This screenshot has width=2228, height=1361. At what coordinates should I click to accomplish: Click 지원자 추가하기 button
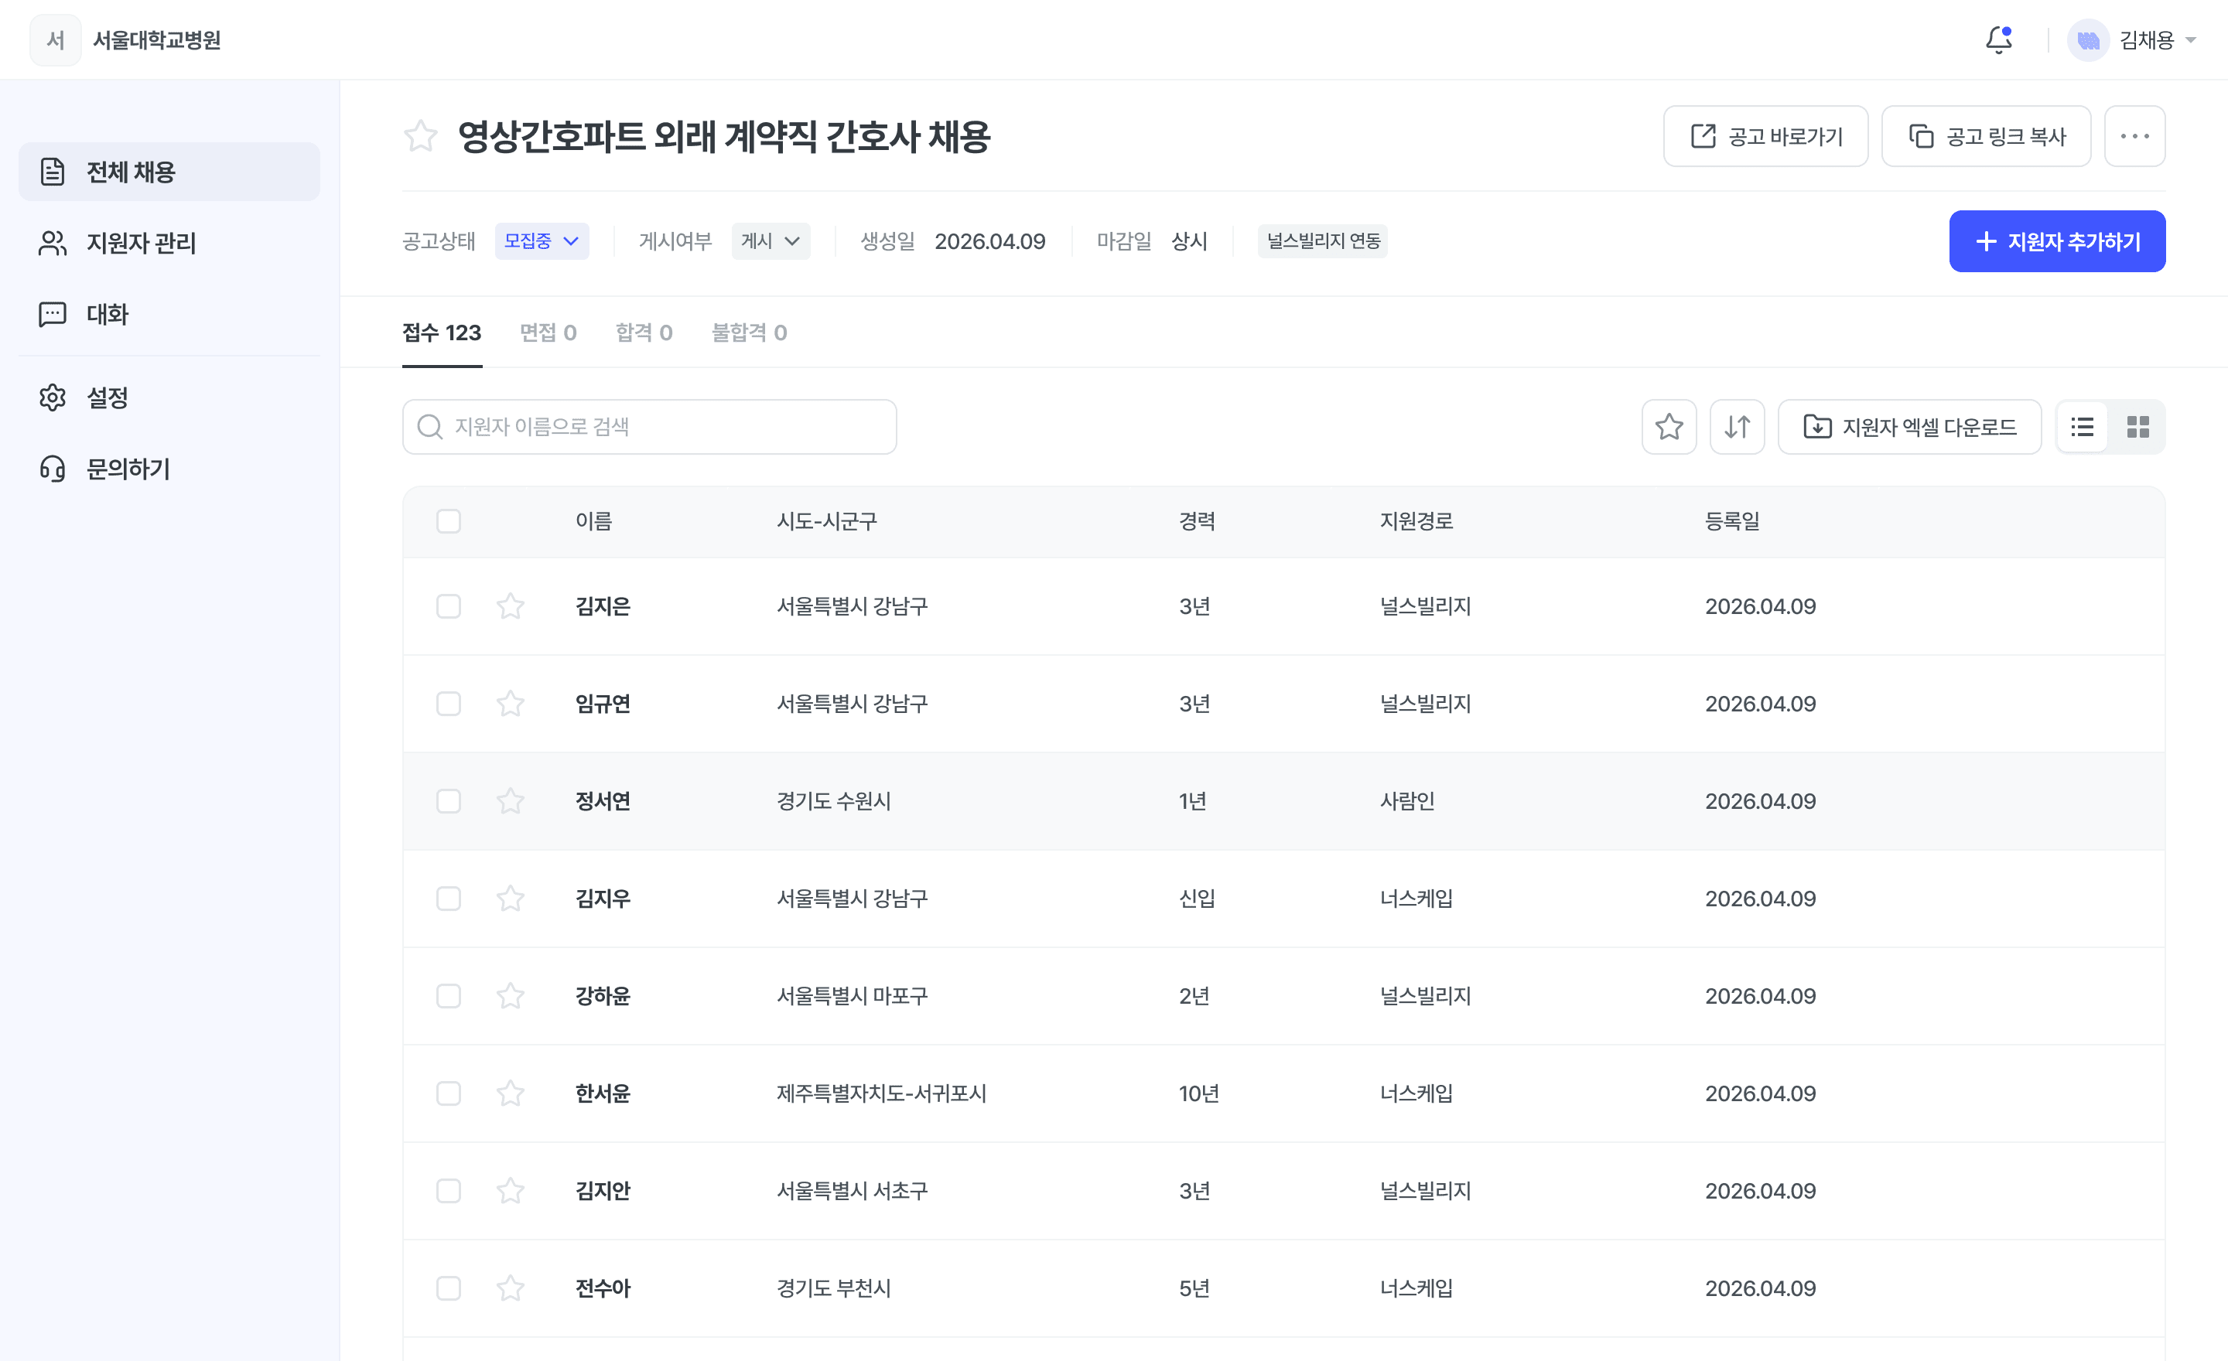pos(2057,241)
